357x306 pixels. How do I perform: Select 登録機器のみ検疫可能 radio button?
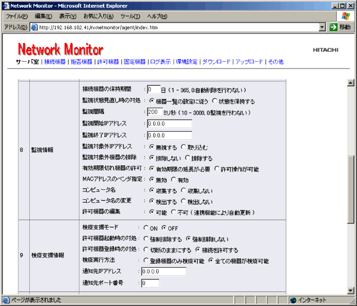click(x=146, y=260)
